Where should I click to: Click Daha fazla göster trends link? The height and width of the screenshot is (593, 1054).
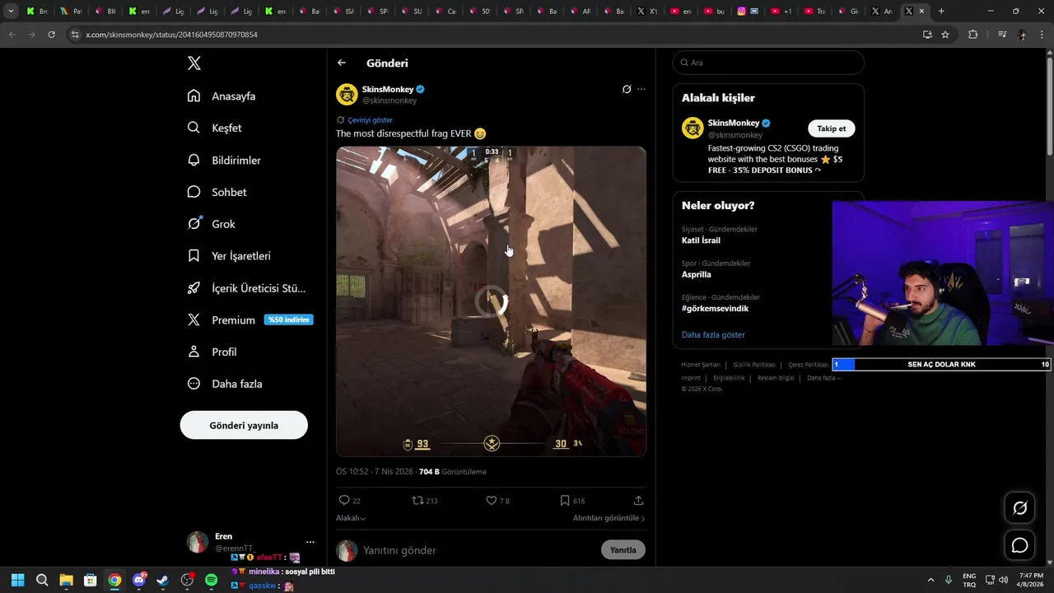713,335
